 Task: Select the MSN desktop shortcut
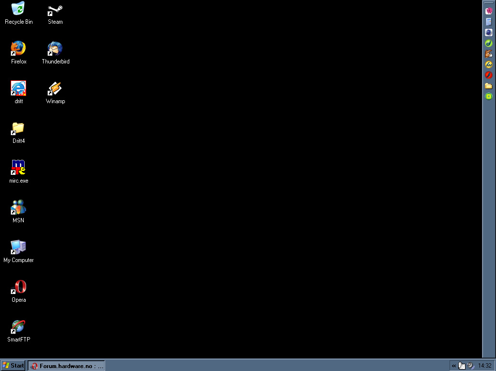pyautogui.click(x=18, y=212)
